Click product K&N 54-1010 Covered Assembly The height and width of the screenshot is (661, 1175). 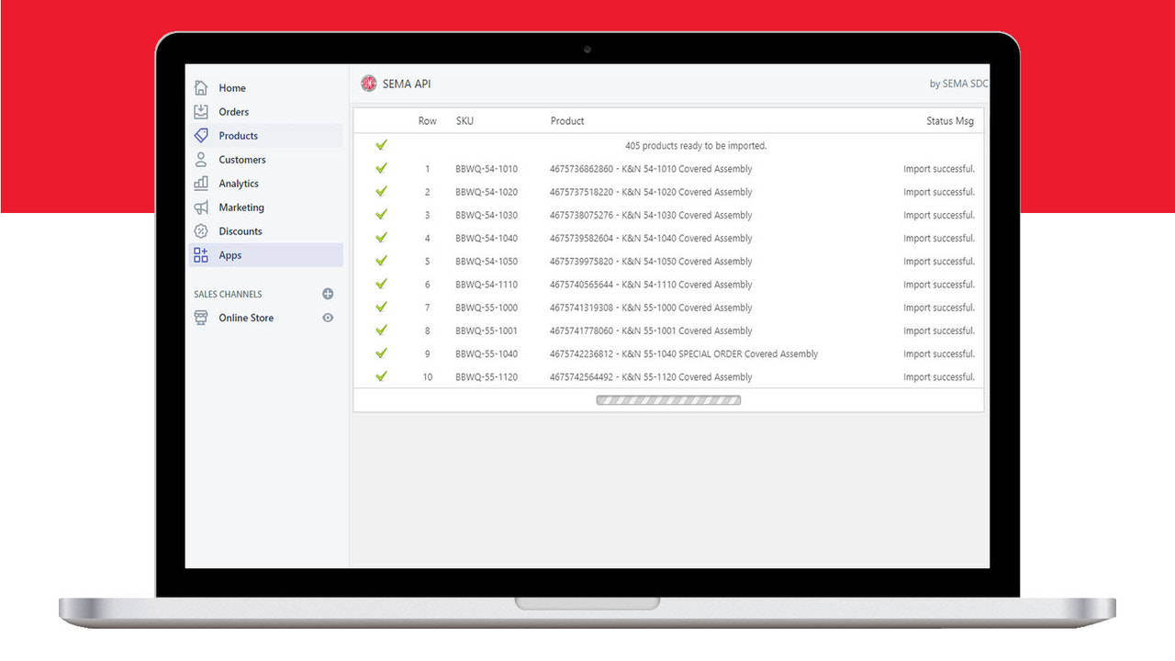click(x=651, y=169)
